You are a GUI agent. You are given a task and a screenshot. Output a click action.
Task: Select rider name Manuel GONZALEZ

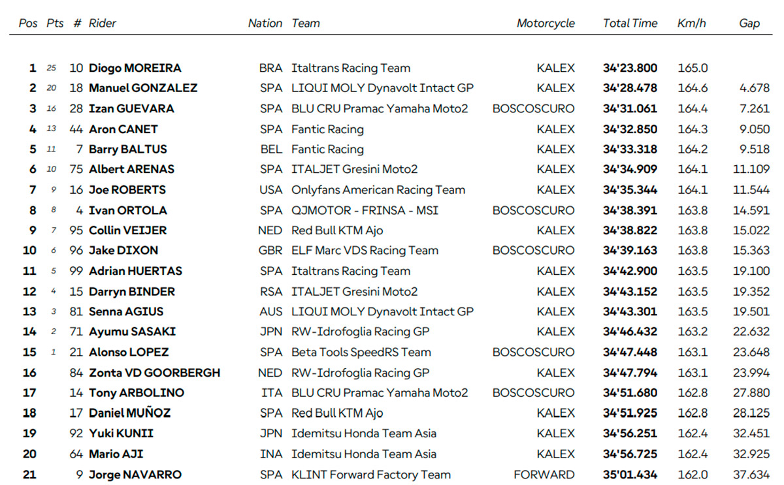pos(143,88)
